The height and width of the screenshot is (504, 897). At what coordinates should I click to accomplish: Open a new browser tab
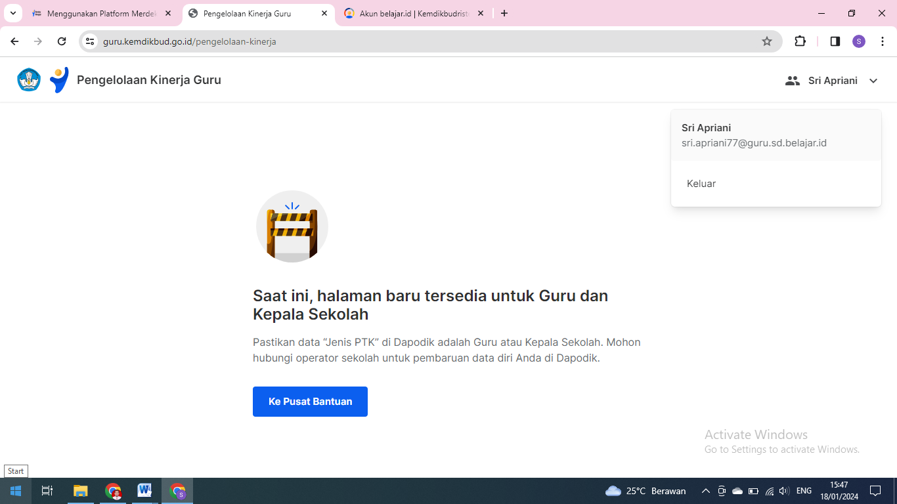tap(504, 13)
